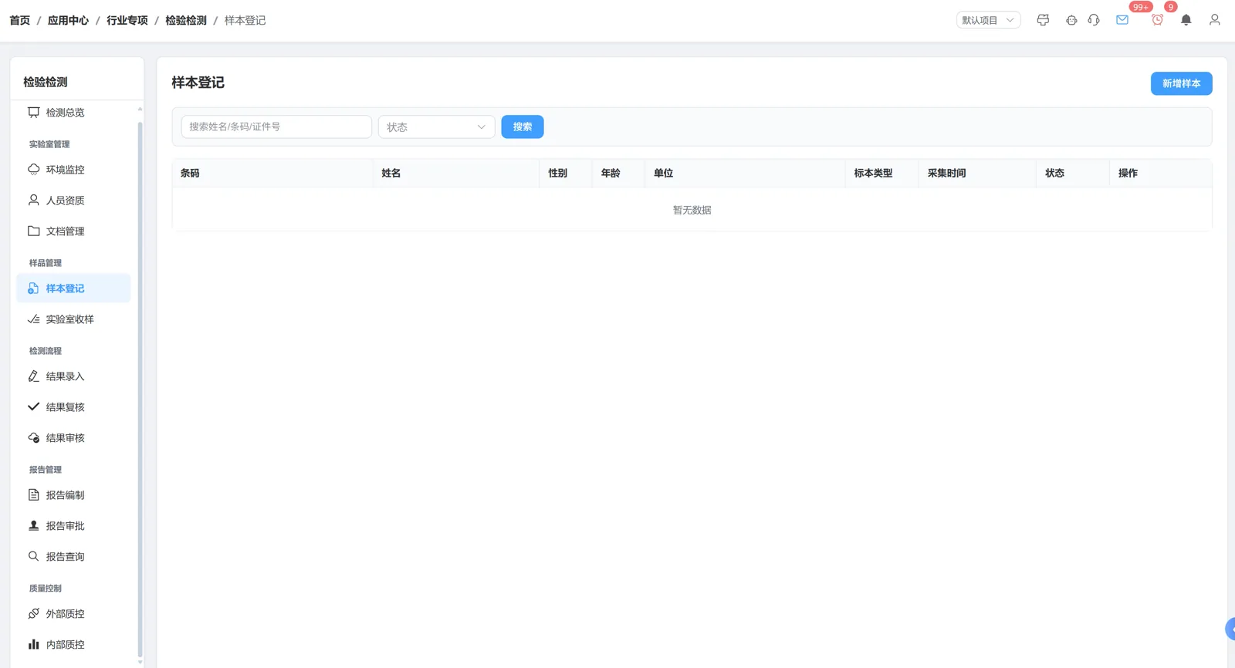
Task: Expand the 状态 filter dropdown
Action: [436, 127]
